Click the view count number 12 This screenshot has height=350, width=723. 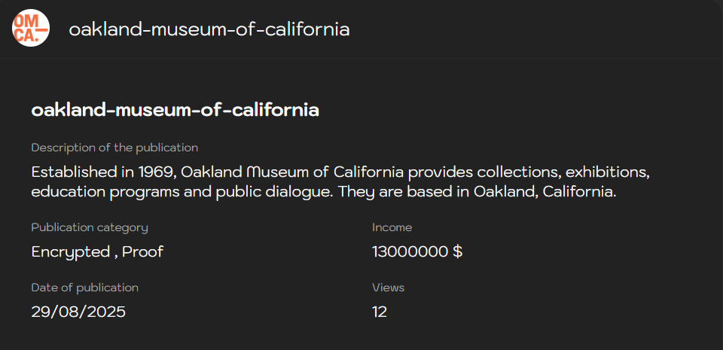pos(380,312)
